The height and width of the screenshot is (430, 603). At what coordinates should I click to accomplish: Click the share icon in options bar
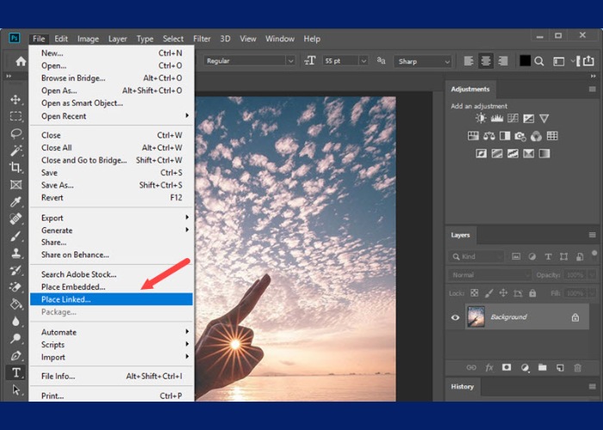(588, 61)
